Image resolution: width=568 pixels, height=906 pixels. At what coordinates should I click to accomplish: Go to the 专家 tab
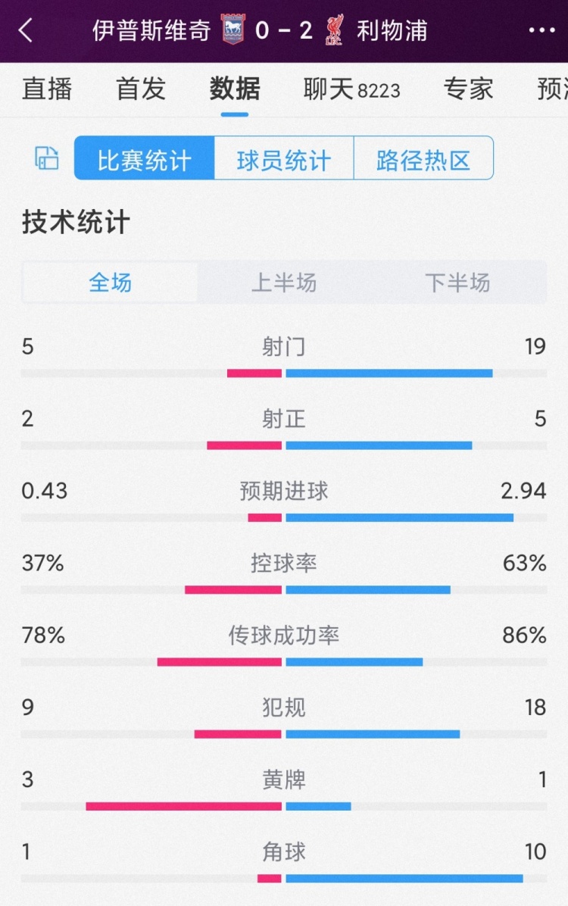(x=468, y=89)
